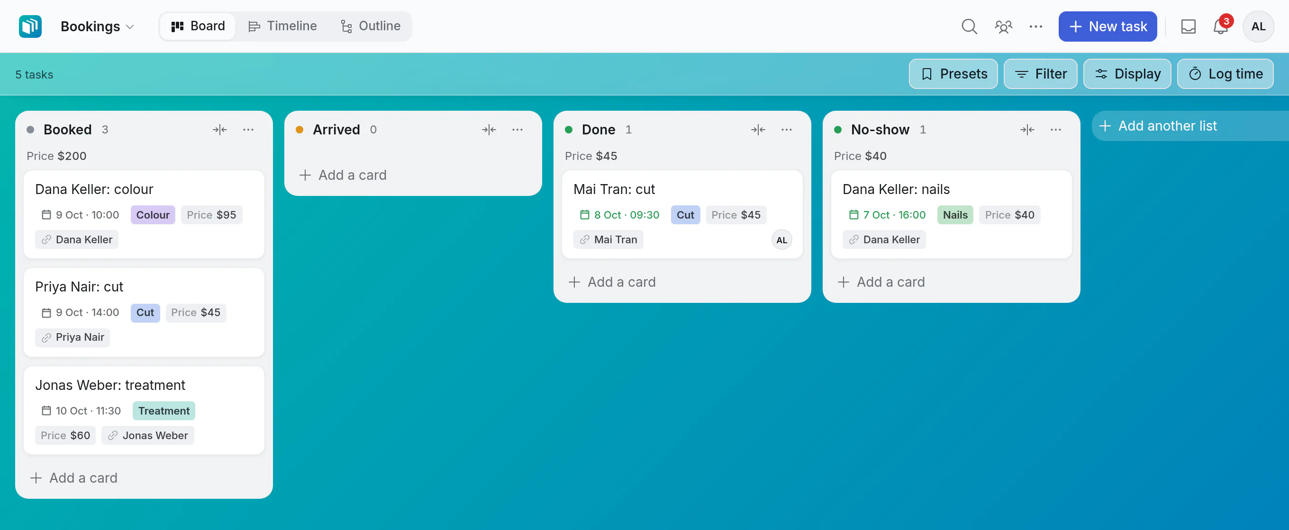Open the Display settings
Viewport: 1289px width, 530px height.
[1127, 74]
